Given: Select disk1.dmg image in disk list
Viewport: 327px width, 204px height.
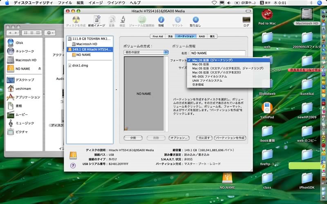Looking at the screenshot, I should 90,65.
